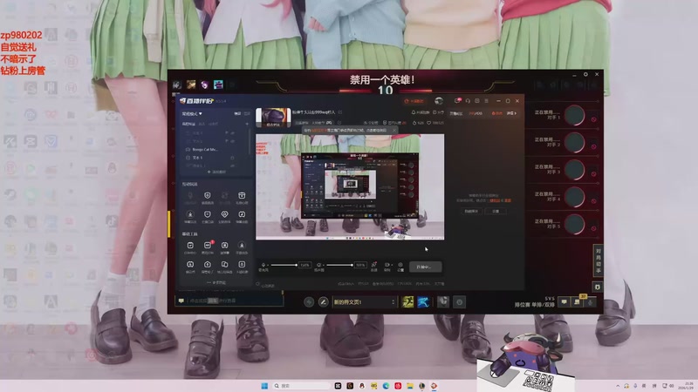Image resolution: width=698 pixels, height=392 pixels.
Task: Click the user avatar in 直播伴侣 title bar
Action: (439, 101)
